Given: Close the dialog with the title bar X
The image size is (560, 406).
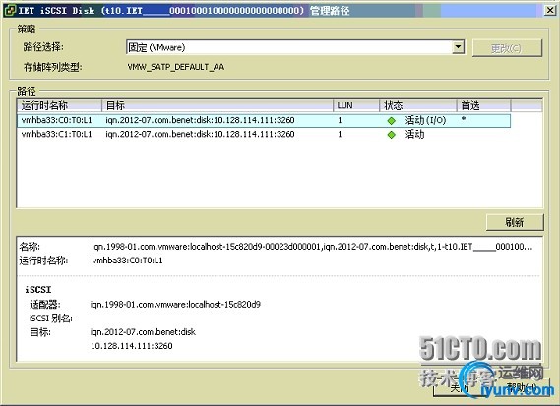Looking at the screenshot, I should (550, 10).
